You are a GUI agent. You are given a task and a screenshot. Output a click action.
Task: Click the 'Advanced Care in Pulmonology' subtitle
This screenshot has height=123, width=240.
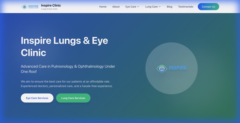point(68,69)
